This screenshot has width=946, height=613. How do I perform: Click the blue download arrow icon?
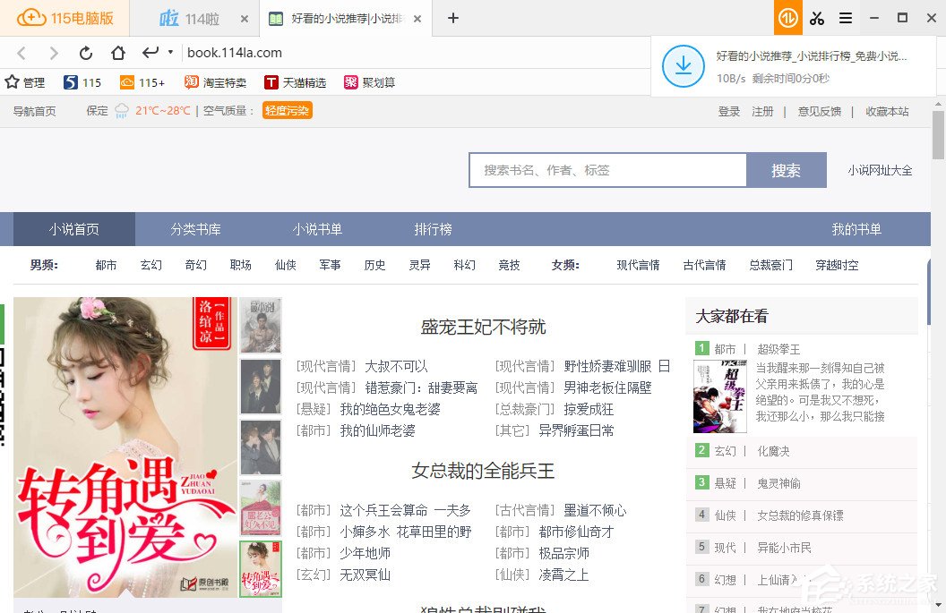(x=683, y=65)
